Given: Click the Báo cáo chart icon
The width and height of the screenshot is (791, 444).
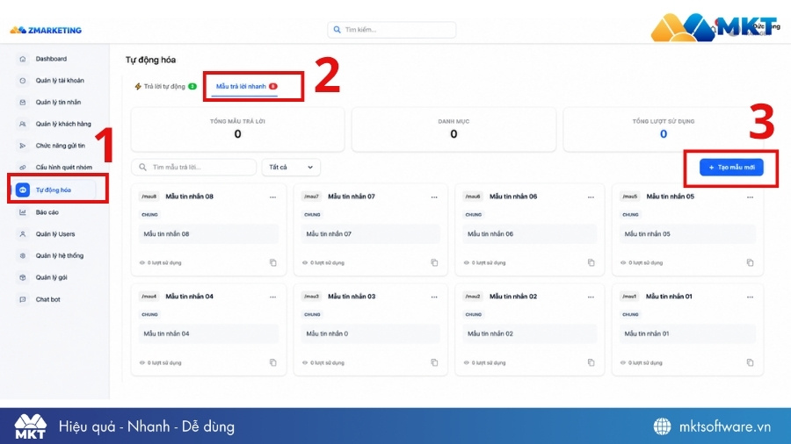Looking at the screenshot, I should [x=23, y=212].
